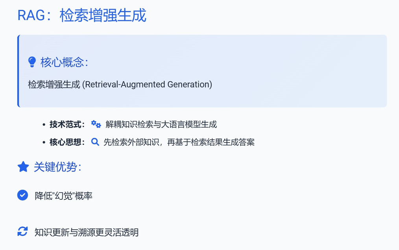
Task: Click the blue checkmark circle icon
Action: point(23,195)
